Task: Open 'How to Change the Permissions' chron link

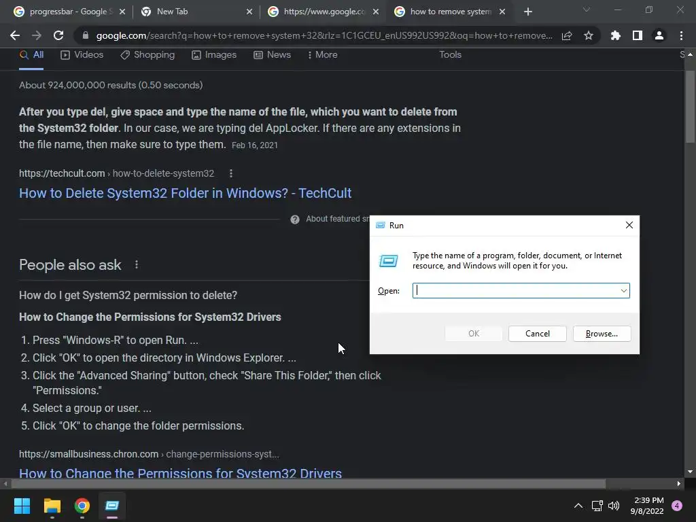Action: pyautogui.click(x=180, y=473)
